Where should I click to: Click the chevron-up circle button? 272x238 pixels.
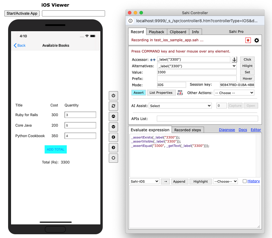click(x=113, y=116)
